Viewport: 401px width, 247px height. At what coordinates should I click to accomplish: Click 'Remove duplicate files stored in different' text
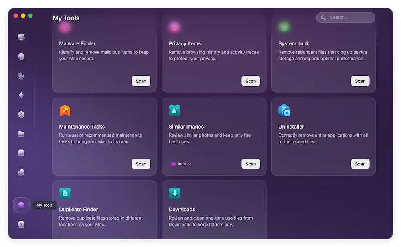[101, 221]
